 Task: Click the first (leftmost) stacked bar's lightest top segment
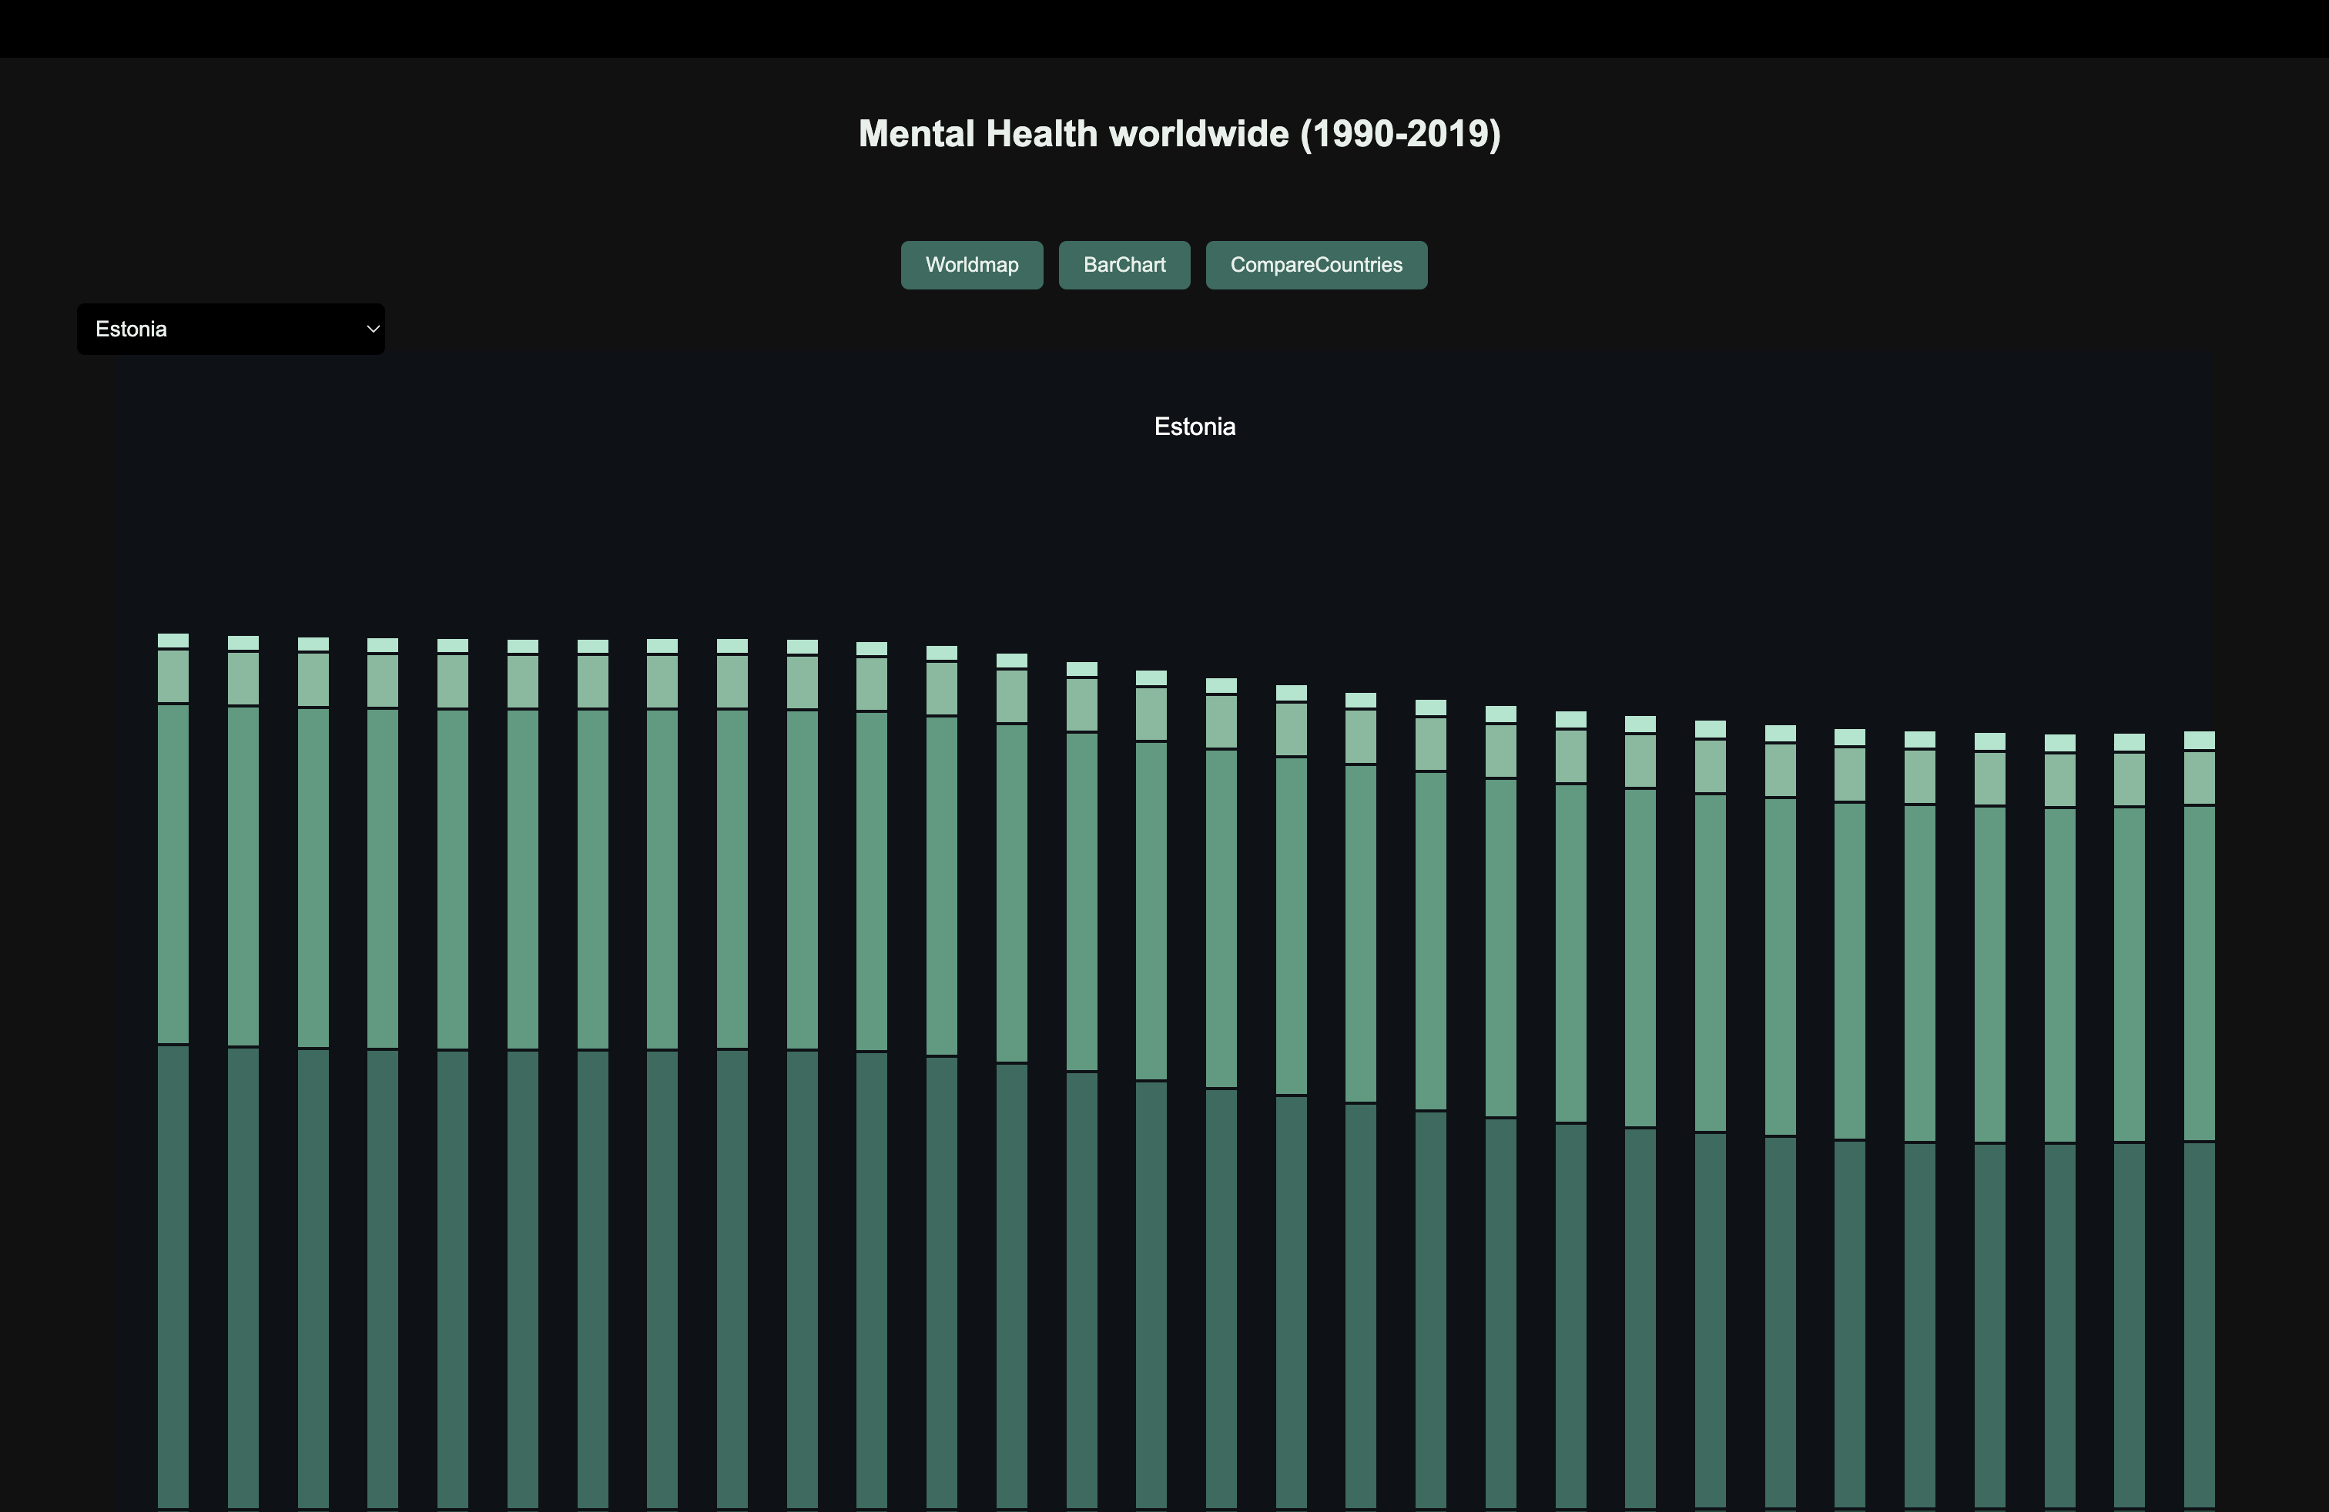click(173, 641)
